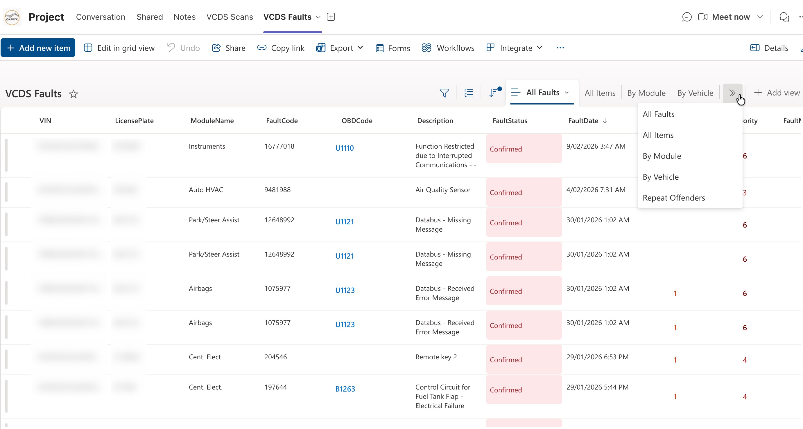Switch to the VCDS Scans tab
Image resolution: width=803 pixels, height=429 pixels.
(x=230, y=17)
